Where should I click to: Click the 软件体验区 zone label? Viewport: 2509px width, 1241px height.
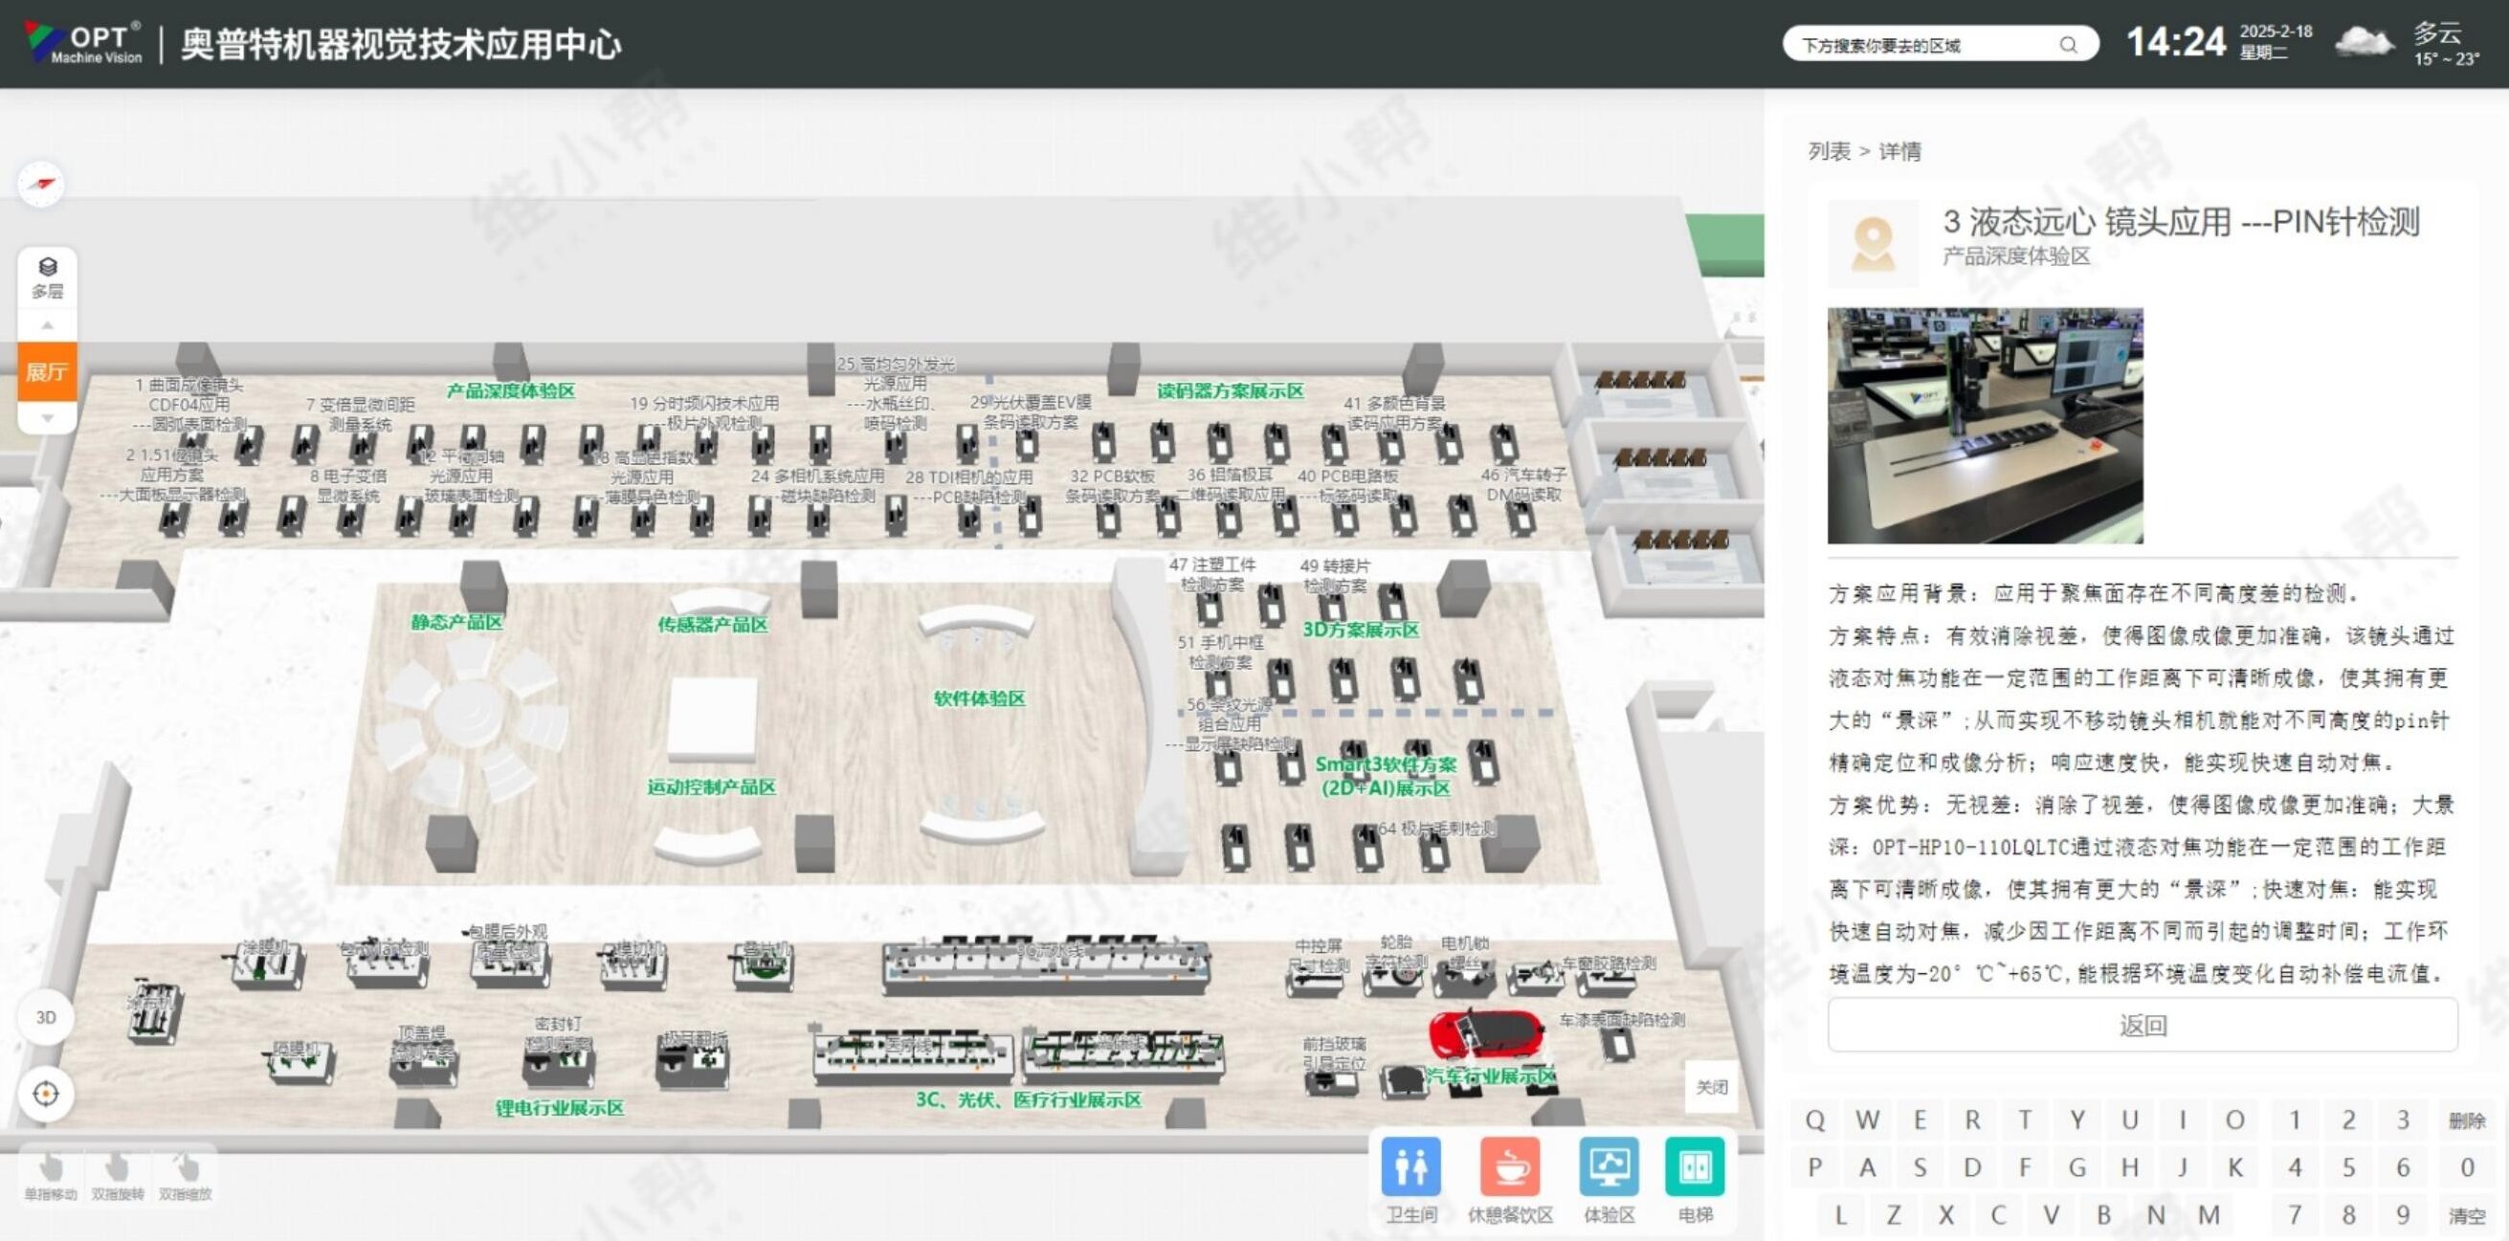(979, 698)
